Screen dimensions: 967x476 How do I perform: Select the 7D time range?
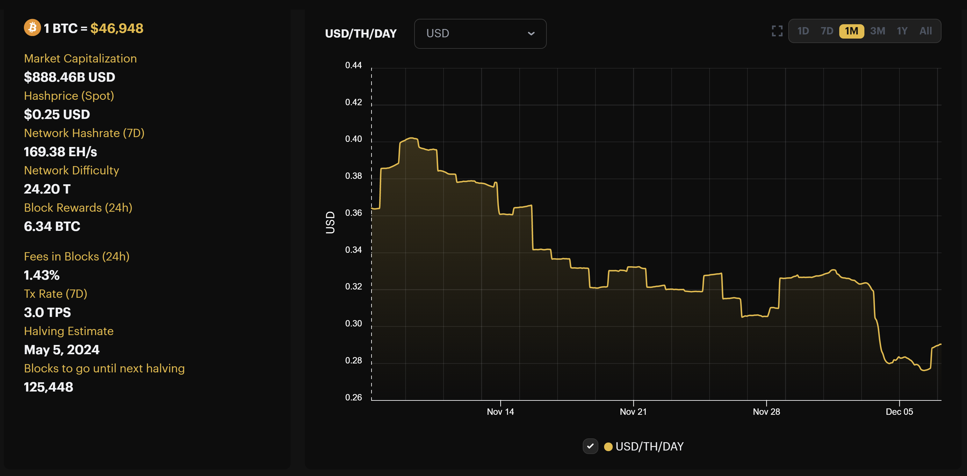pyautogui.click(x=827, y=31)
